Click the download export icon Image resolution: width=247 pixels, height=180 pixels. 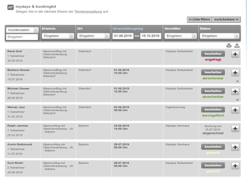coord(237,45)
